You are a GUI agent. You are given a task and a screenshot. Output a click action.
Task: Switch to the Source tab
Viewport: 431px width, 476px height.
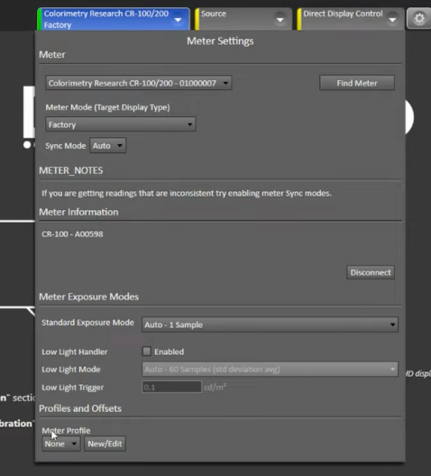coord(243,19)
